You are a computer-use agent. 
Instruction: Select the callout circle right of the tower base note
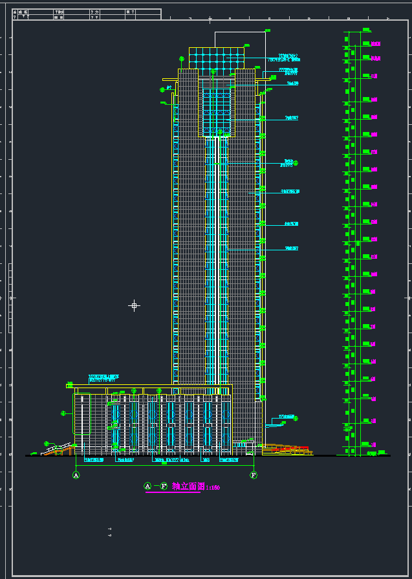296,418
